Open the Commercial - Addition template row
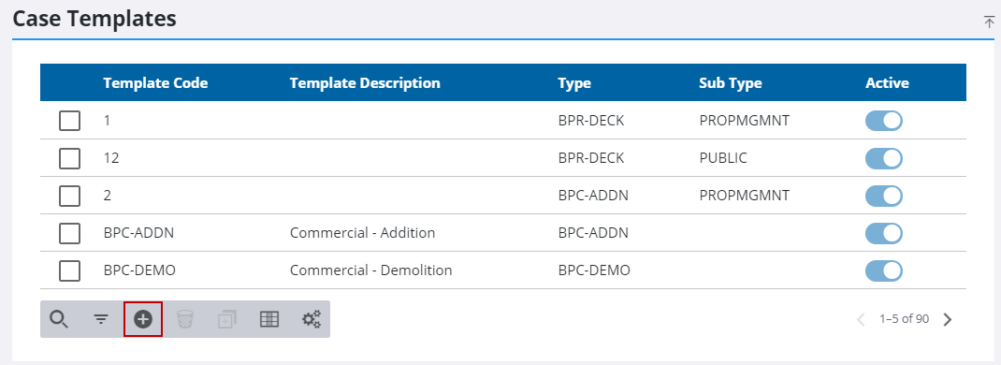The width and height of the screenshot is (1001, 365). click(503, 233)
